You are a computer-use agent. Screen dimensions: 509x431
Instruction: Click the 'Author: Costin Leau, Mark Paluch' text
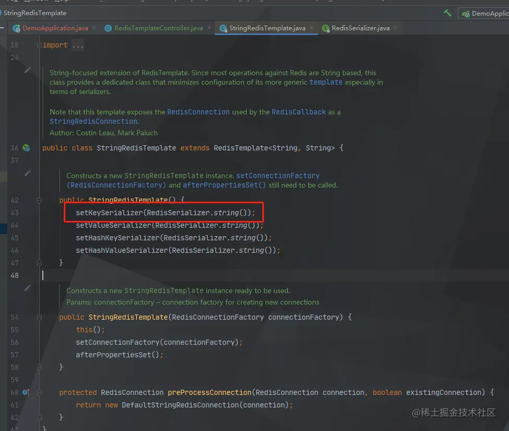coord(103,133)
